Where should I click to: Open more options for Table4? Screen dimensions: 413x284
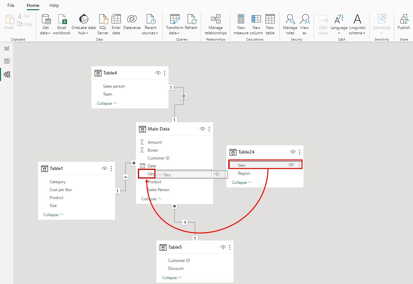(x=165, y=73)
